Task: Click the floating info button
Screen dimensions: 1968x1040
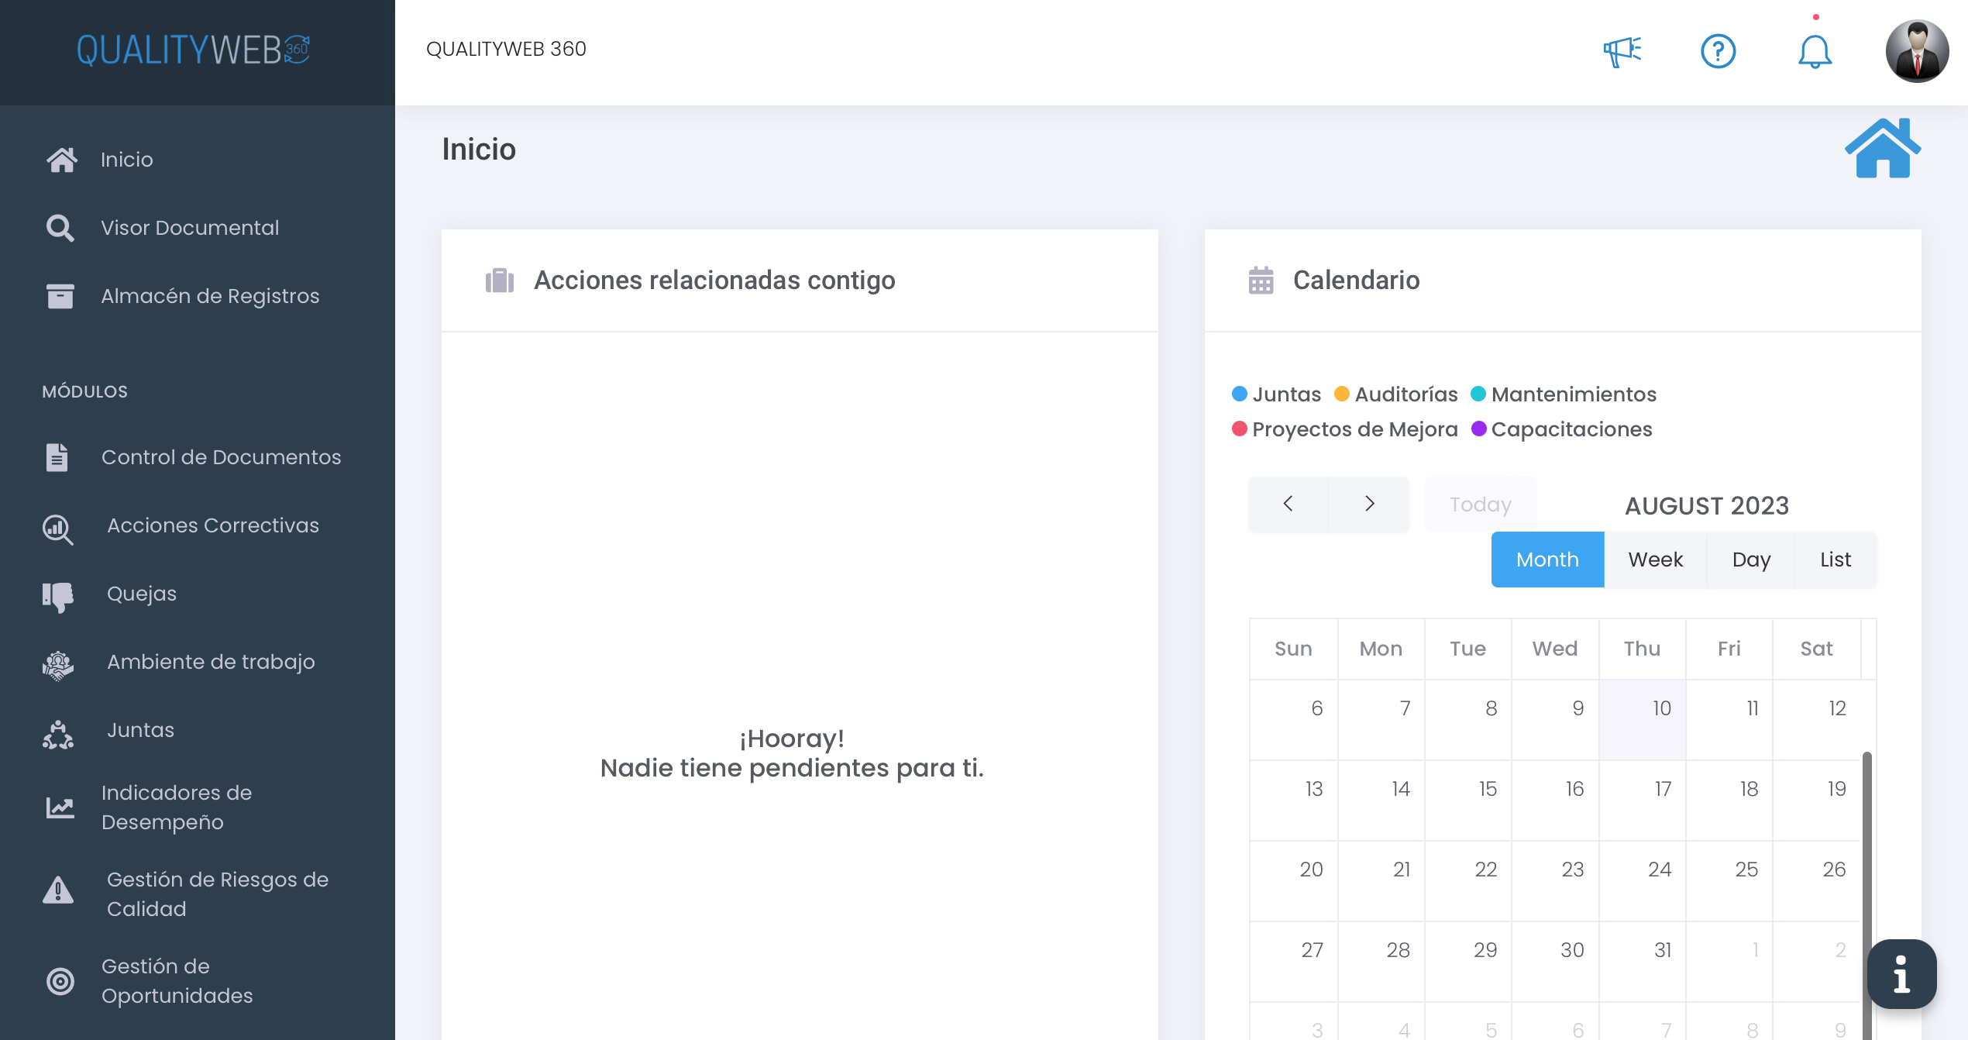Action: [1901, 974]
